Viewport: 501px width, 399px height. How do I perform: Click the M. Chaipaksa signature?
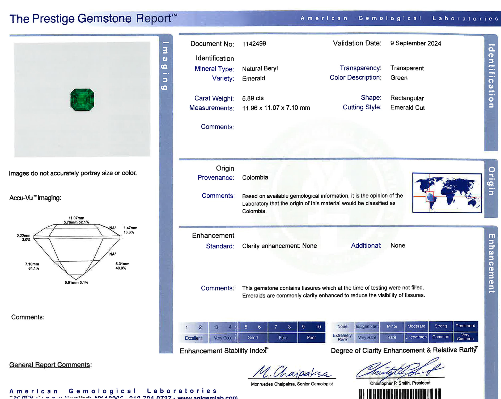tap(292, 372)
